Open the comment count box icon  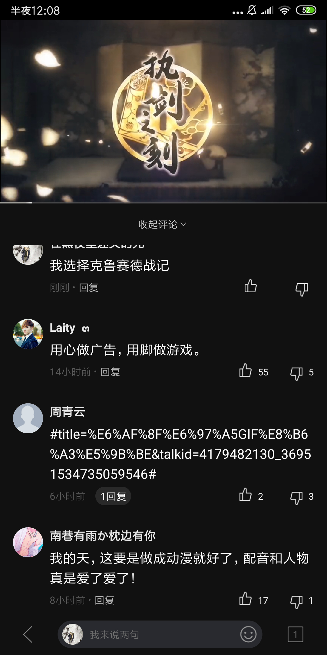click(295, 634)
